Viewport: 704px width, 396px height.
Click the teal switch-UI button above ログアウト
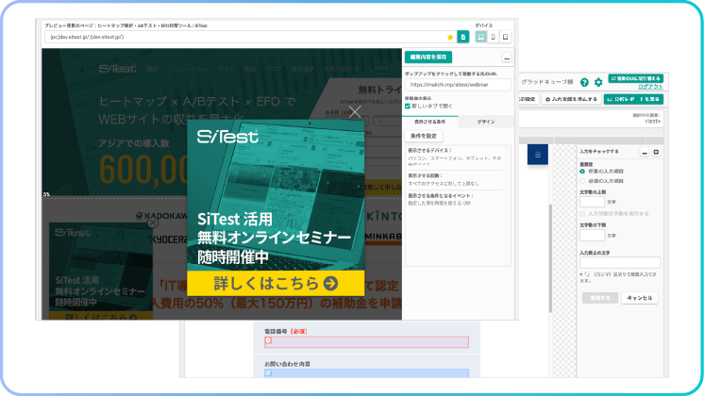coord(636,78)
